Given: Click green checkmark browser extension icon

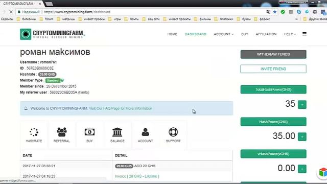Looking at the screenshot, I should tap(283, 12).
